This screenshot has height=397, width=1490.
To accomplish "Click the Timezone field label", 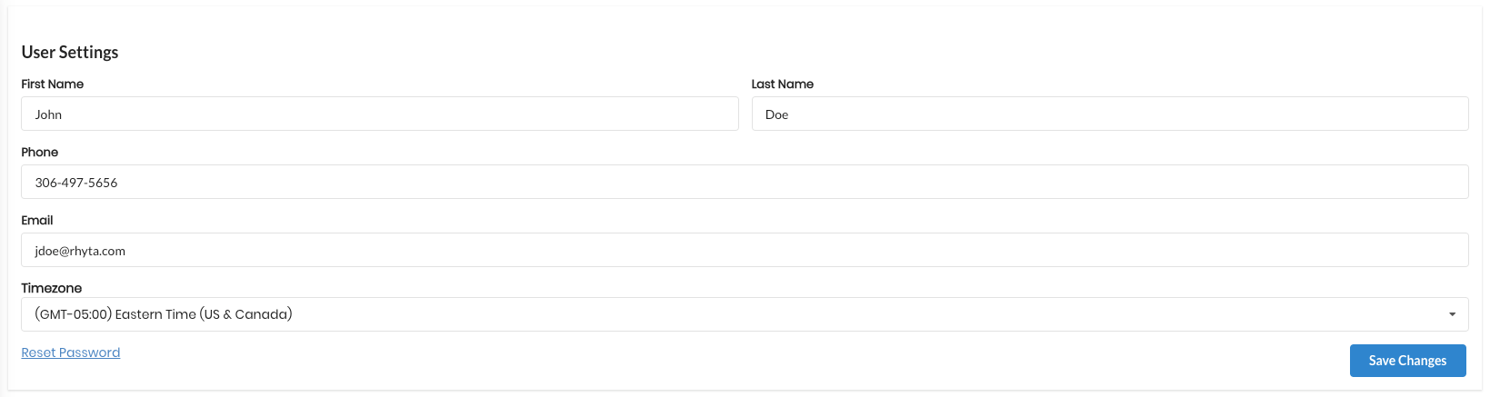I will click(52, 288).
